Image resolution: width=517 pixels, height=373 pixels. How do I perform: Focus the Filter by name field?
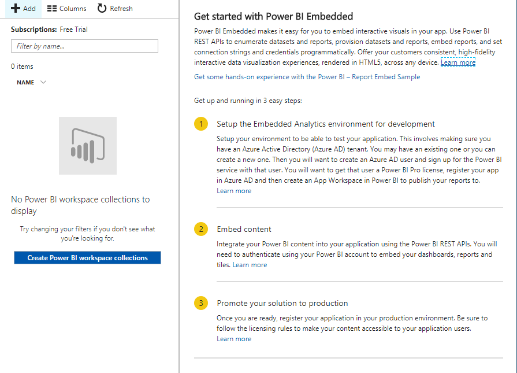tap(84, 46)
